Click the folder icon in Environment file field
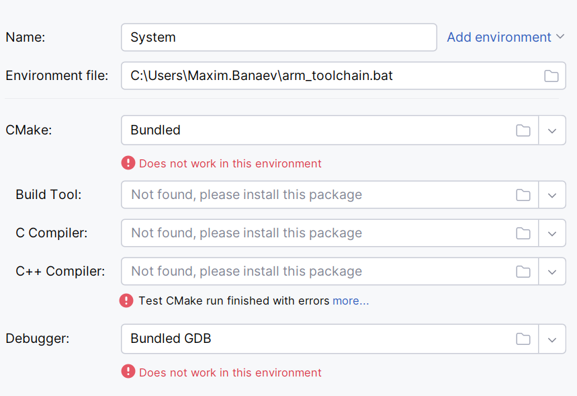This screenshot has height=396, width=577. [551, 76]
